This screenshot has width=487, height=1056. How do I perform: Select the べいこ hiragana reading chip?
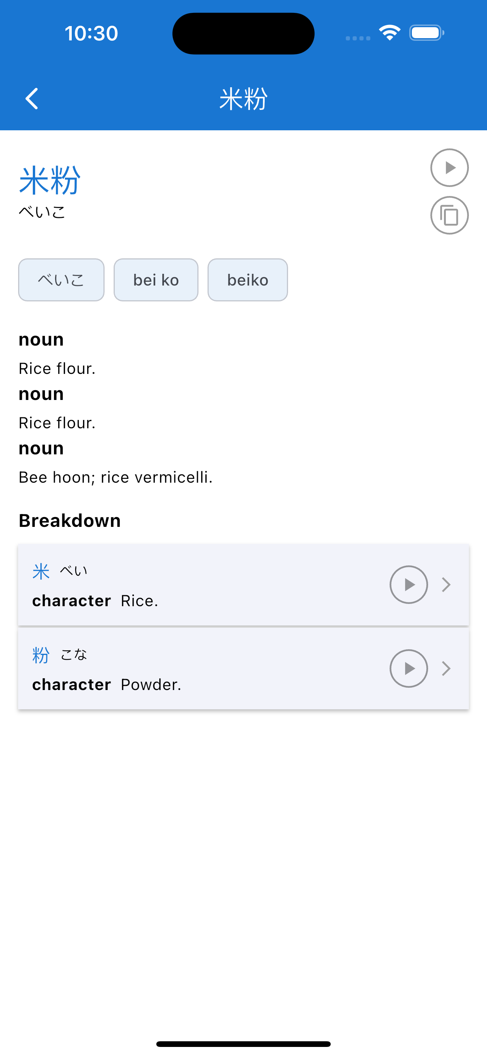61,280
